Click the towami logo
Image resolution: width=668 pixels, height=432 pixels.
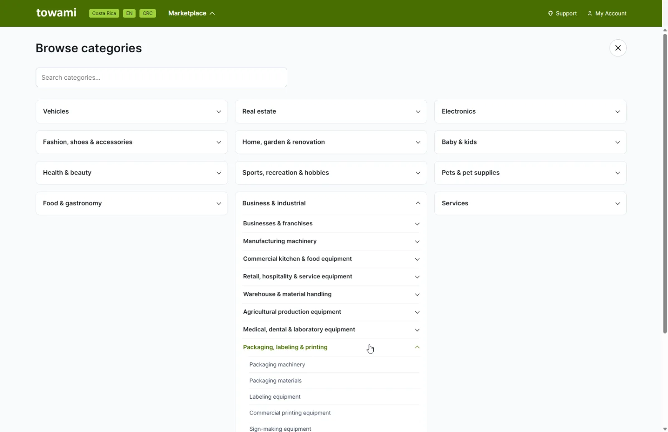click(56, 13)
